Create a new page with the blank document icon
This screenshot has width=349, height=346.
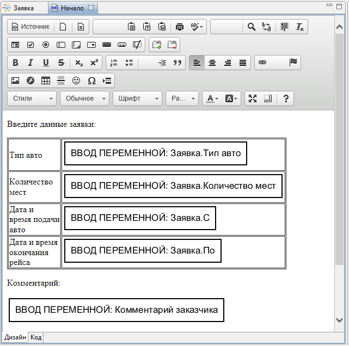coord(63,27)
